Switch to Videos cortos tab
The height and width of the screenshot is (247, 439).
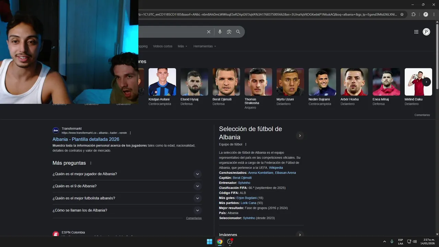click(x=163, y=46)
